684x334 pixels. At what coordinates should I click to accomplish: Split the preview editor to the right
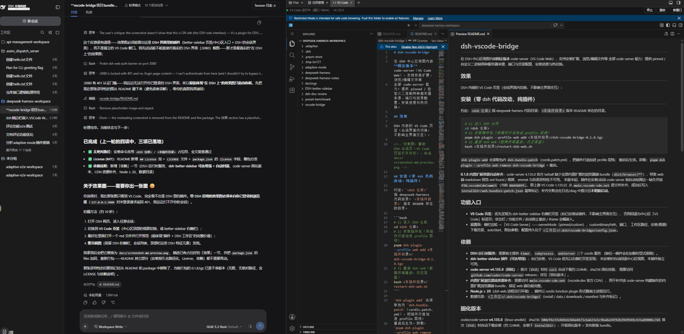(672, 34)
